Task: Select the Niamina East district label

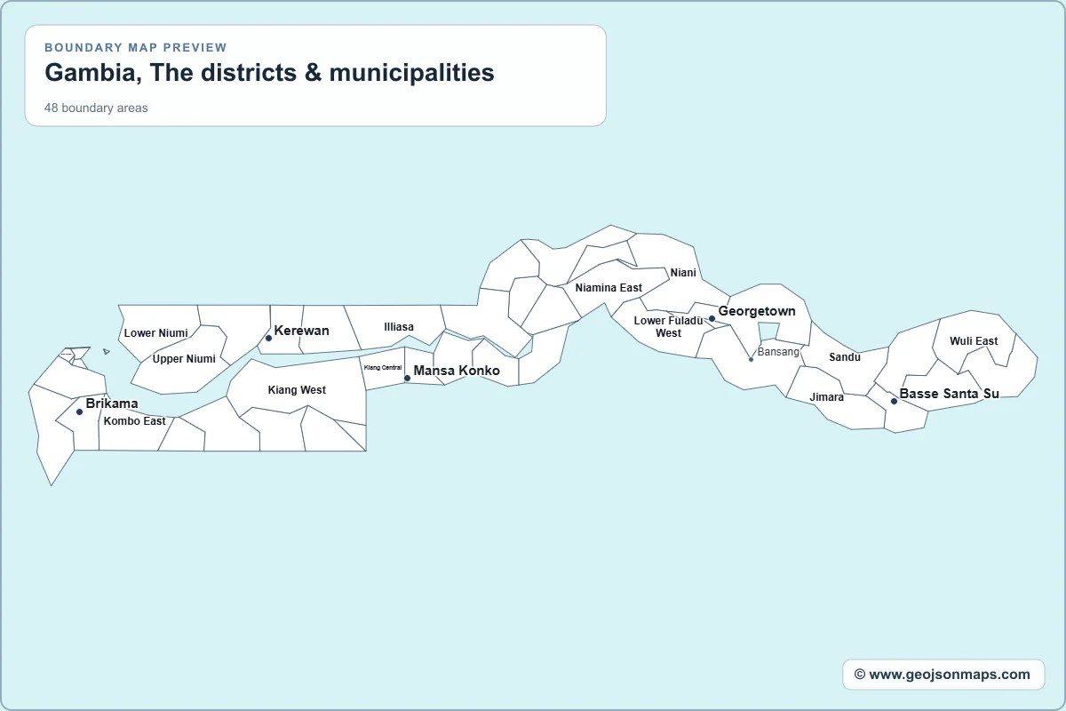Action: (x=609, y=288)
